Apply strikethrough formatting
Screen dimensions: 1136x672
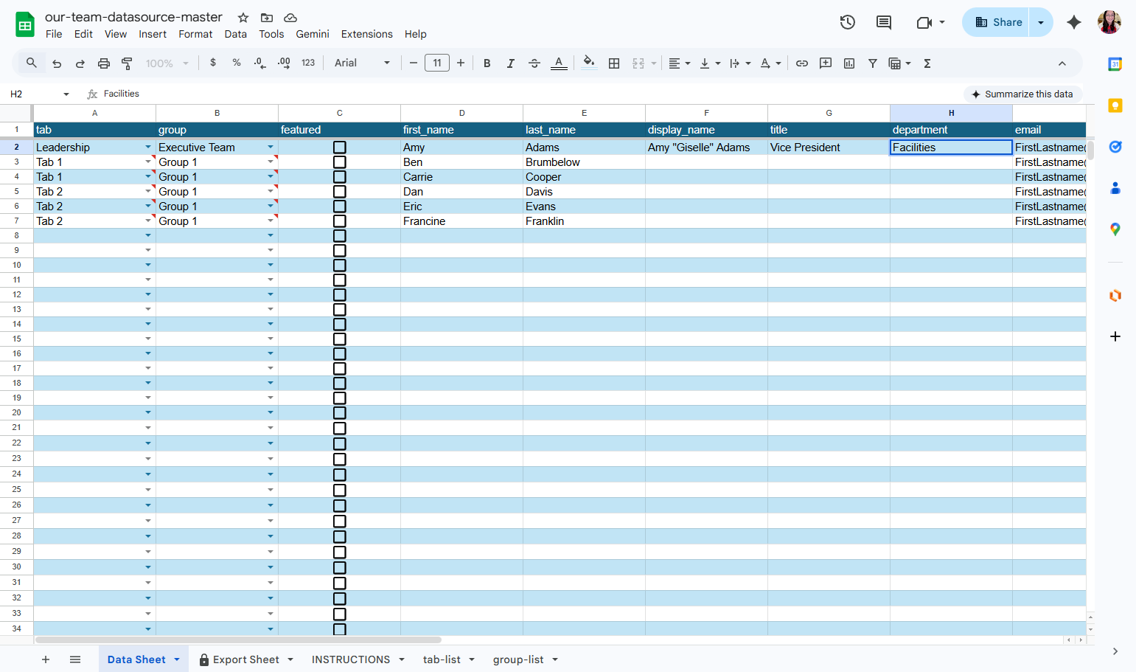(x=534, y=63)
